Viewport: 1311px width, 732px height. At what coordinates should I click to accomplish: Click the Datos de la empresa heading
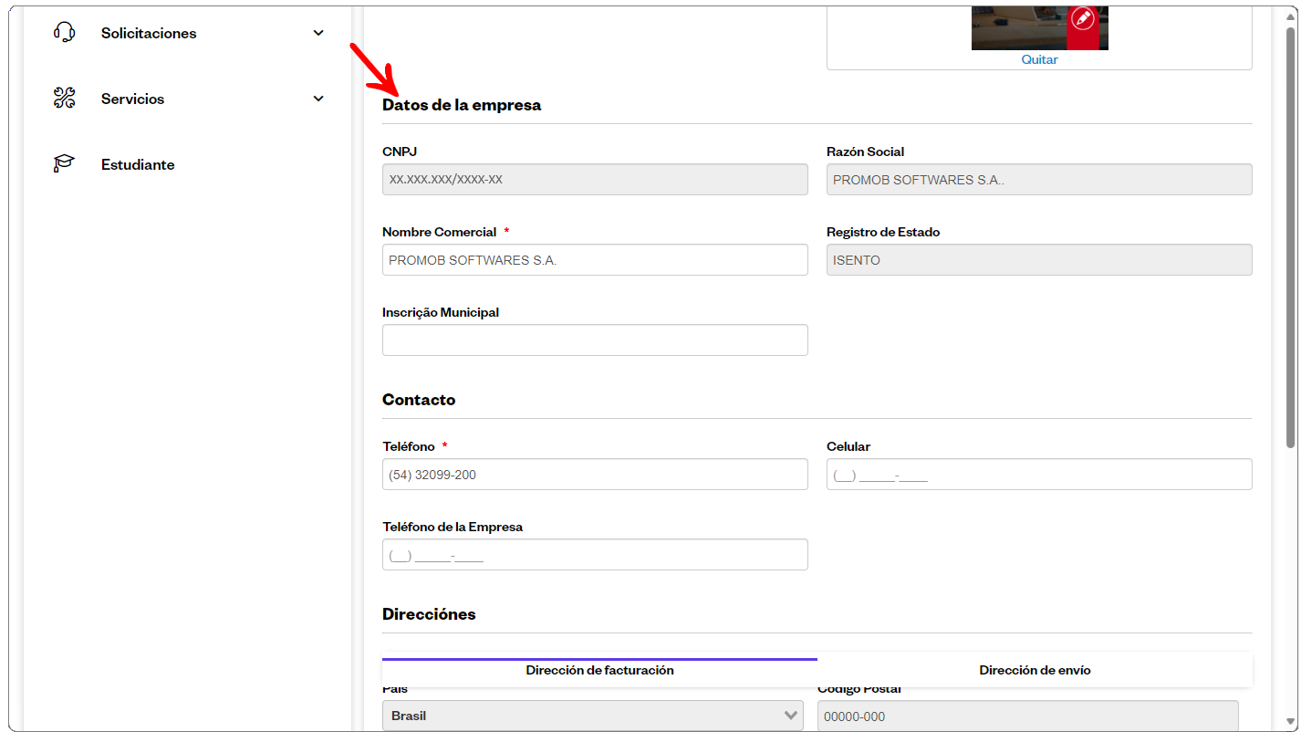click(x=462, y=105)
